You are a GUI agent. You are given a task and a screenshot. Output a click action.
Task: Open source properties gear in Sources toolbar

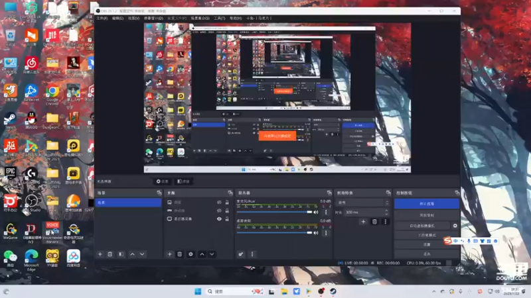click(190, 254)
